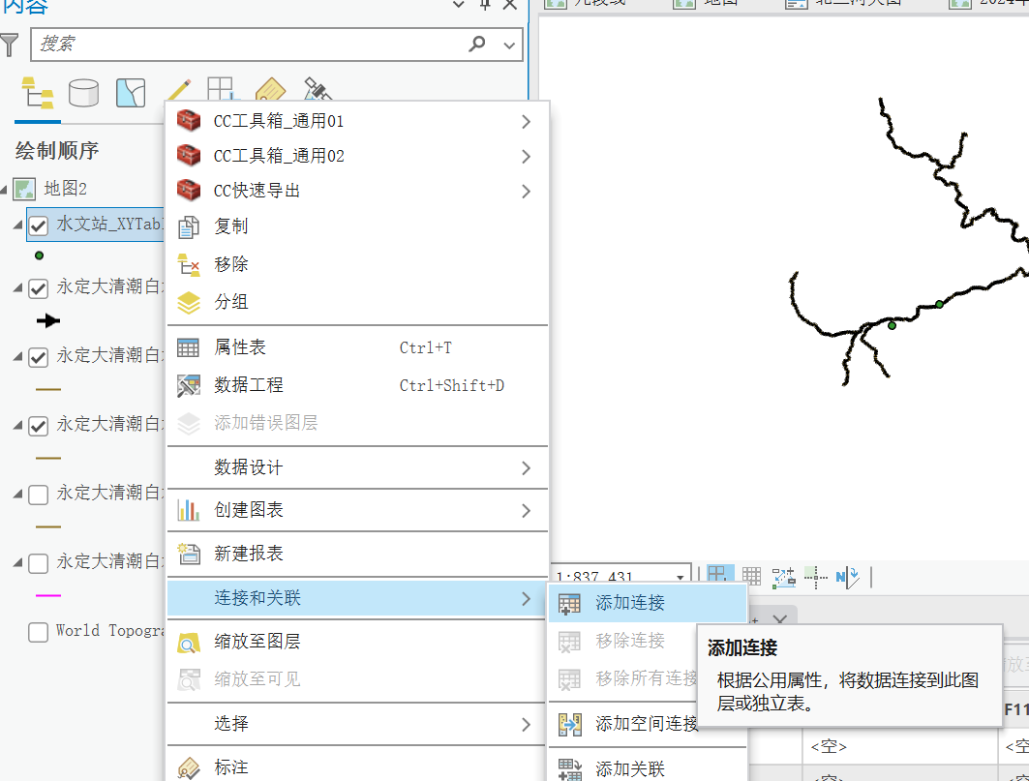Viewport: 1029px width, 781px height.
Task: Click the CC快速导出 red toolbox icon
Action: coord(189,191)
